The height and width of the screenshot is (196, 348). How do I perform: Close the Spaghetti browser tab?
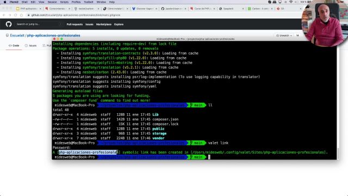(243, 9)
